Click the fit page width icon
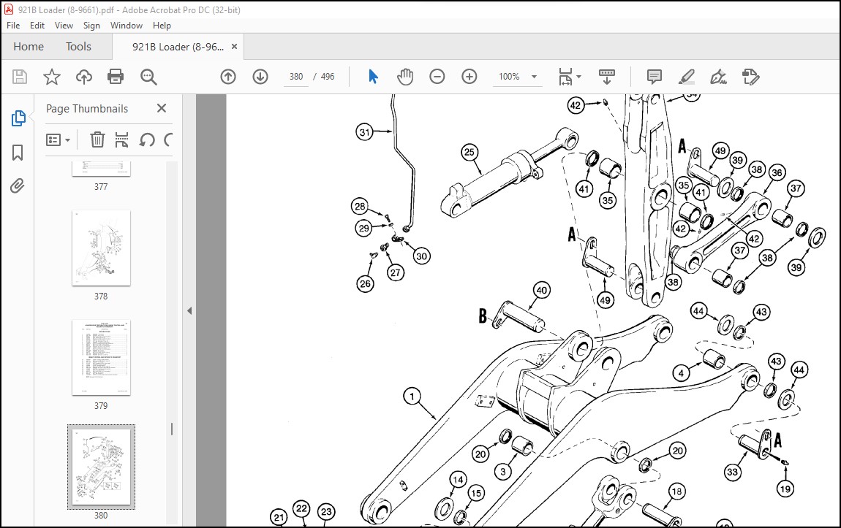This screenshot has width=841, height=528. coord(565,77)
